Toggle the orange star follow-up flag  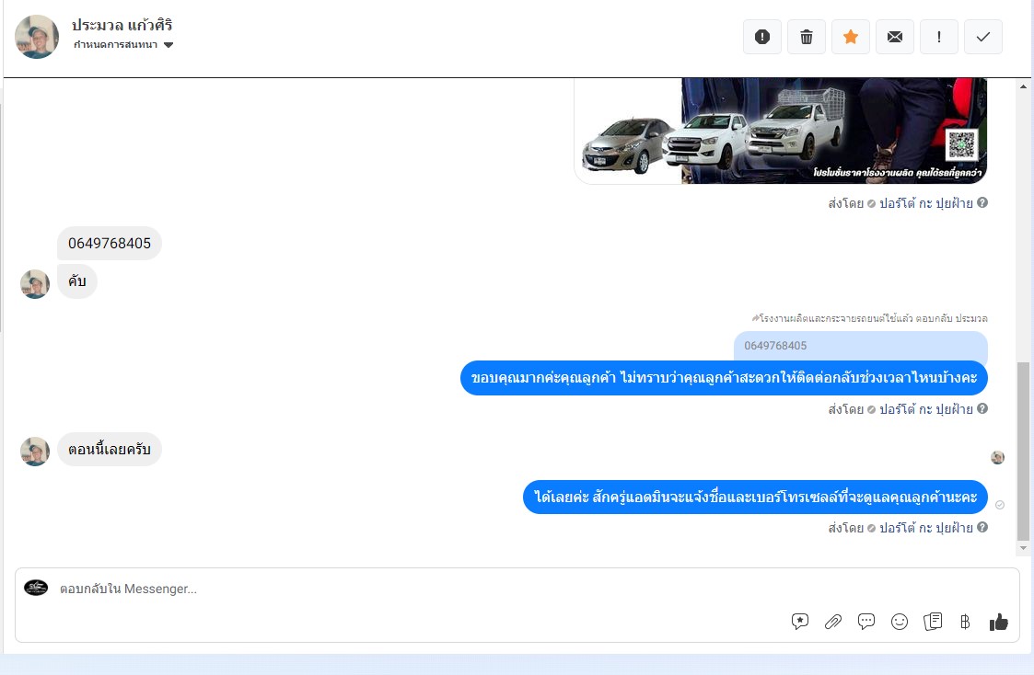[851, 37]
